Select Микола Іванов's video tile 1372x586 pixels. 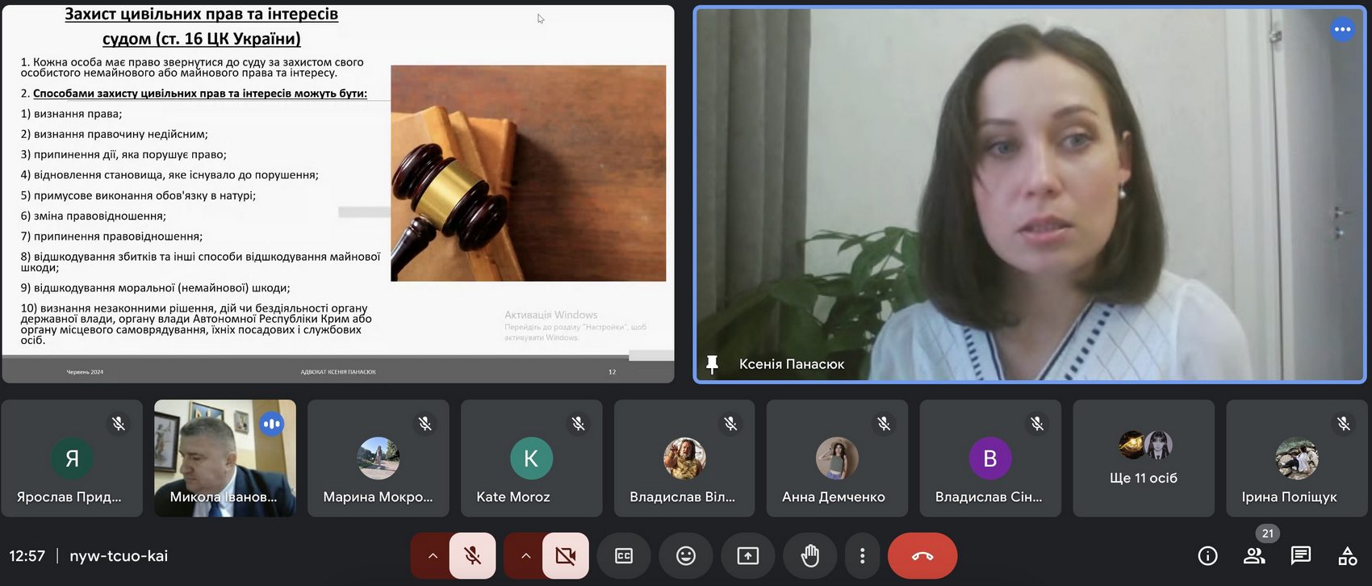click(x=224, y=458)
